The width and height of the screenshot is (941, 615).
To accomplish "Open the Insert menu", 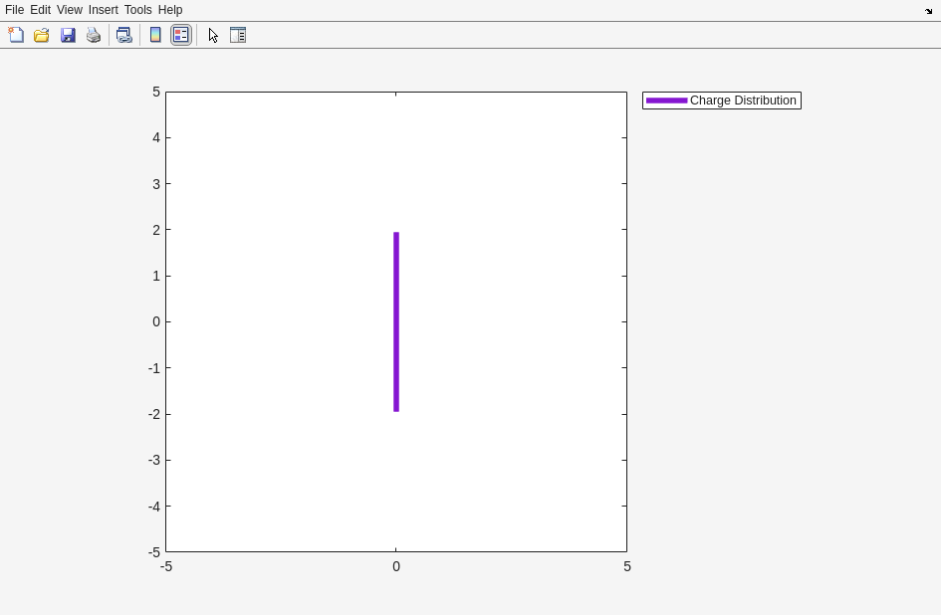I will tap(103, 10).
